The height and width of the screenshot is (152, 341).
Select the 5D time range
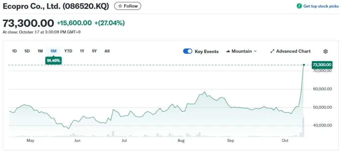(x=27, y=51)
